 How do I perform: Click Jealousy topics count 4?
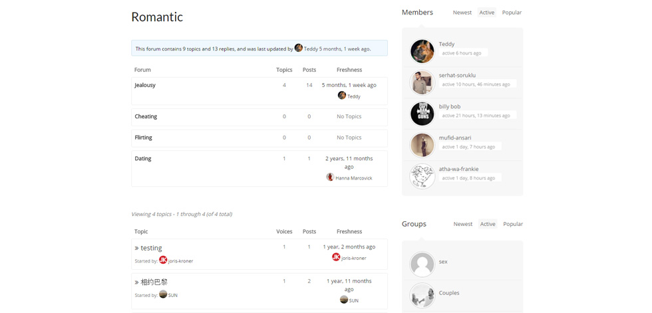click(285, 85)
